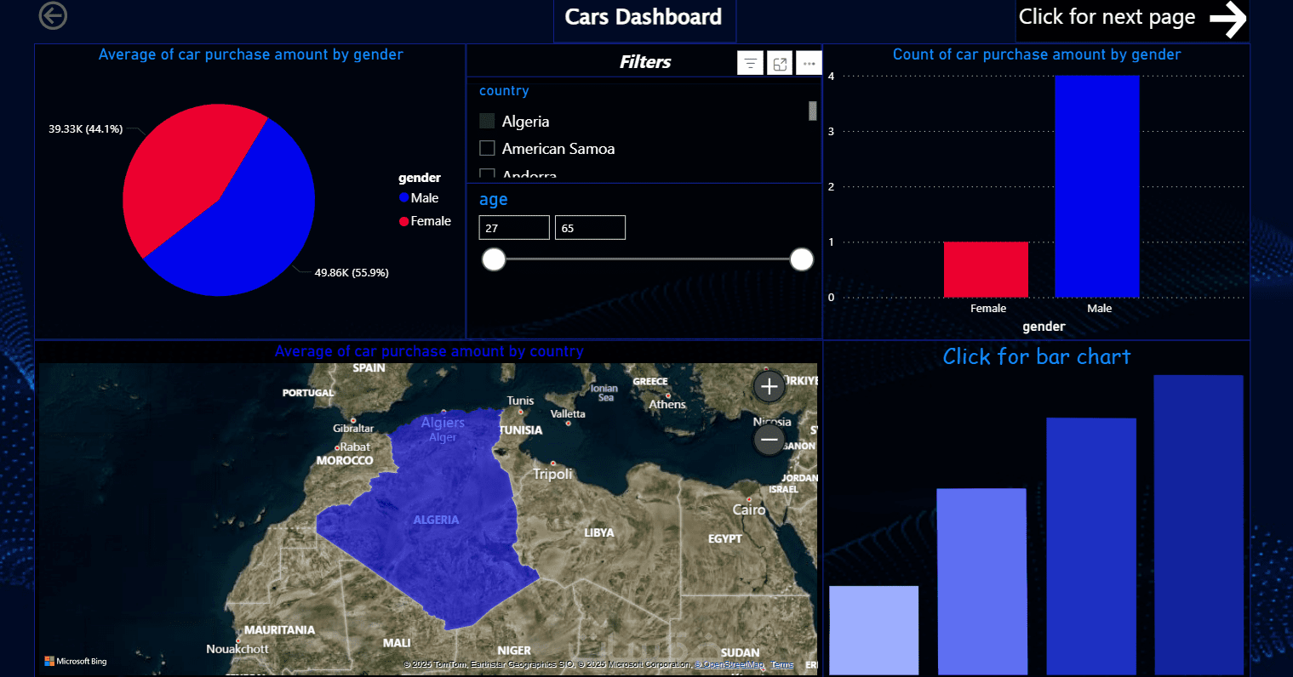
Task: Click the left age slider handle
Action: tap(494, 259)
